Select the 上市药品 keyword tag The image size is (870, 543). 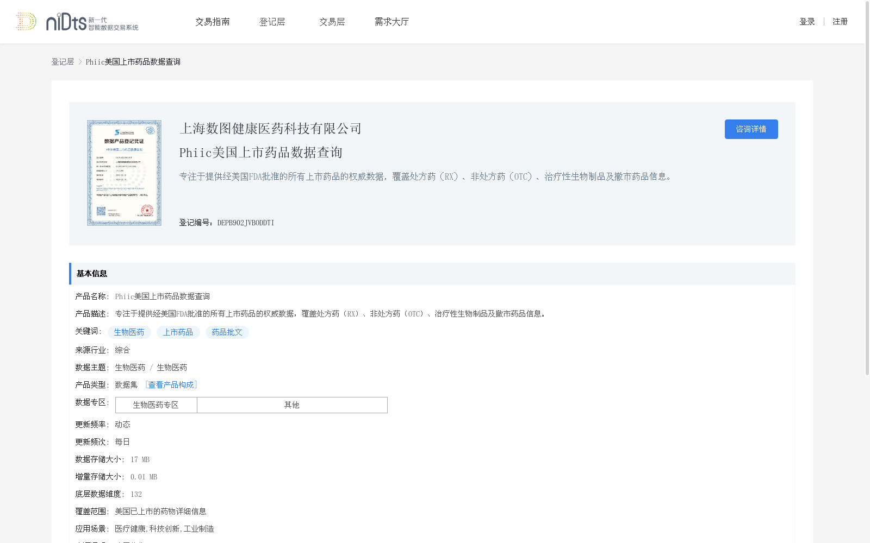tap(178, 332)
